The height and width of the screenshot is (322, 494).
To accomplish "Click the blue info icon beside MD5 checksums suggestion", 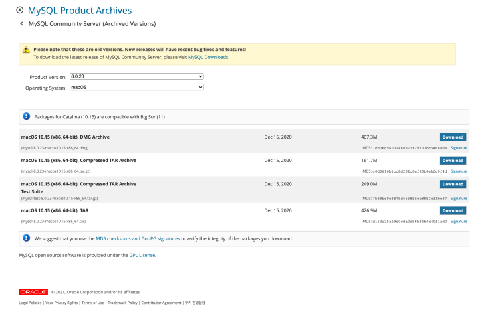I will [x=26, y=238].
